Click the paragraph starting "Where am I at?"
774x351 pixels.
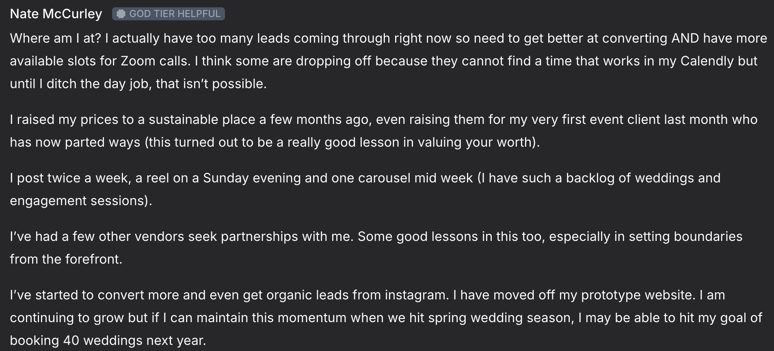click(x=388, y=61)
